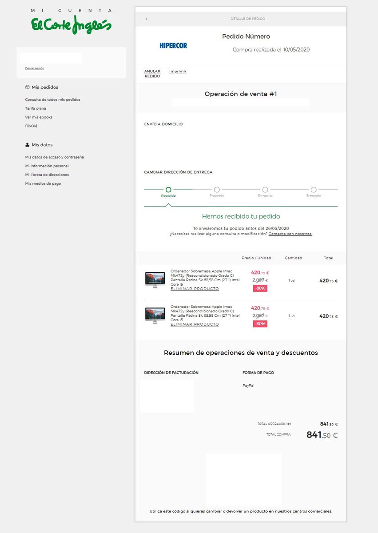Select the Entregado progress step circle
The image size is (378, 533).
tap(314, 190)
